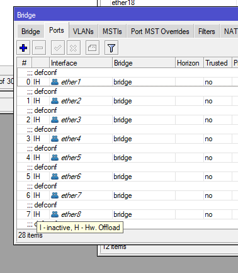Image resolution: width=238 pixels, height=273 pixels.
Task: Click the minus Remove button
Action: click(x=39, y=48)
